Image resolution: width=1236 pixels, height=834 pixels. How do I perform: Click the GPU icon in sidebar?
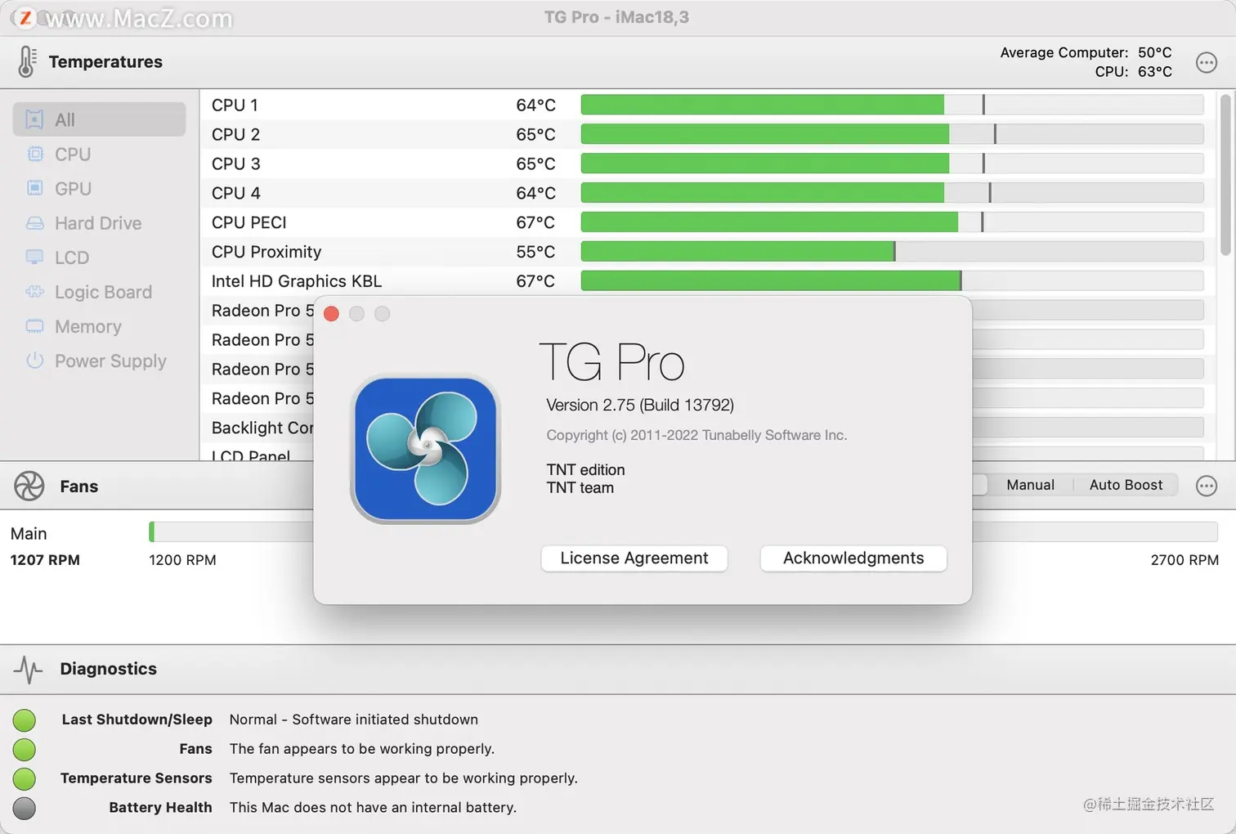coord(34,188)
